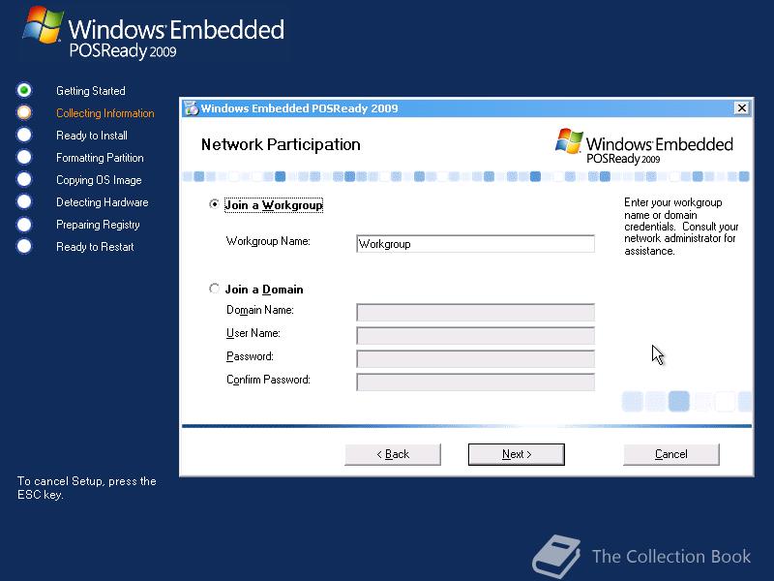Click the Ready to Restart step circle
This screenshot has width=774, height=581.
point(24,246)
